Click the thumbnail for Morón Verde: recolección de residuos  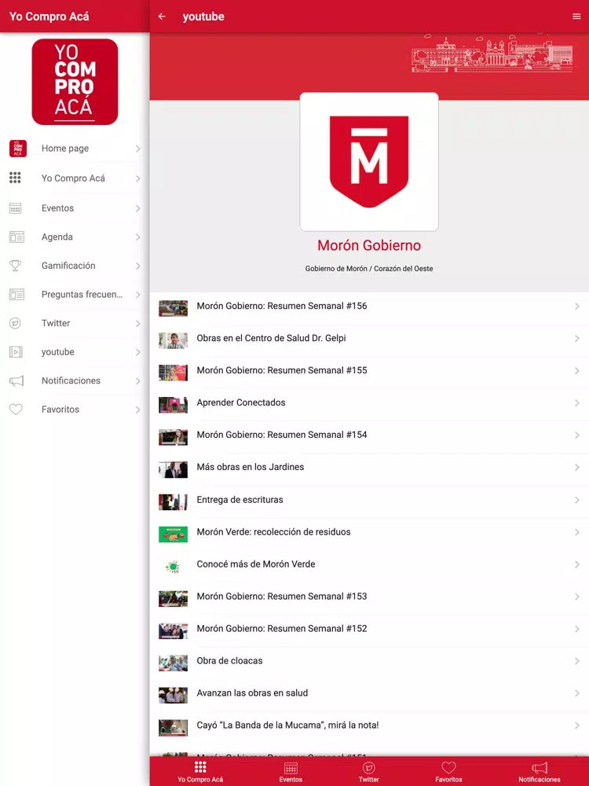coord(174,534)
